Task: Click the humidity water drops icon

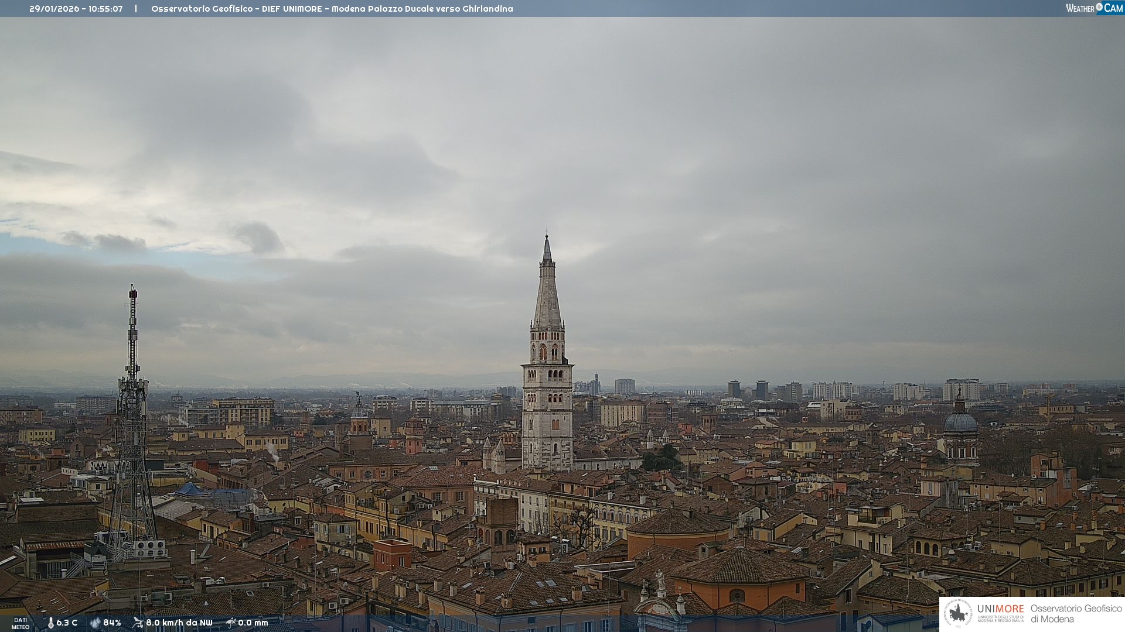Action: (x=95, y=623)
